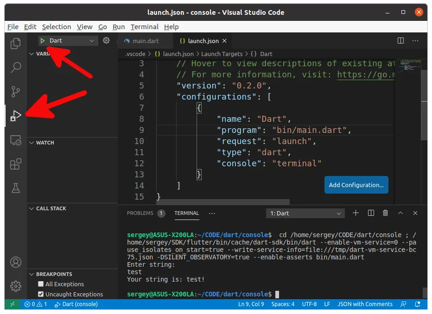Show errors and warnings count in status bar
The height and width of the screenshot is (314, 432).
click(x=36, y=304)
